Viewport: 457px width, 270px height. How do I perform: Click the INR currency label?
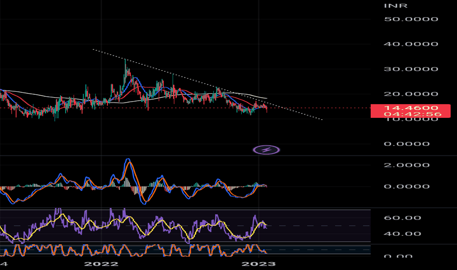point(396,6)
